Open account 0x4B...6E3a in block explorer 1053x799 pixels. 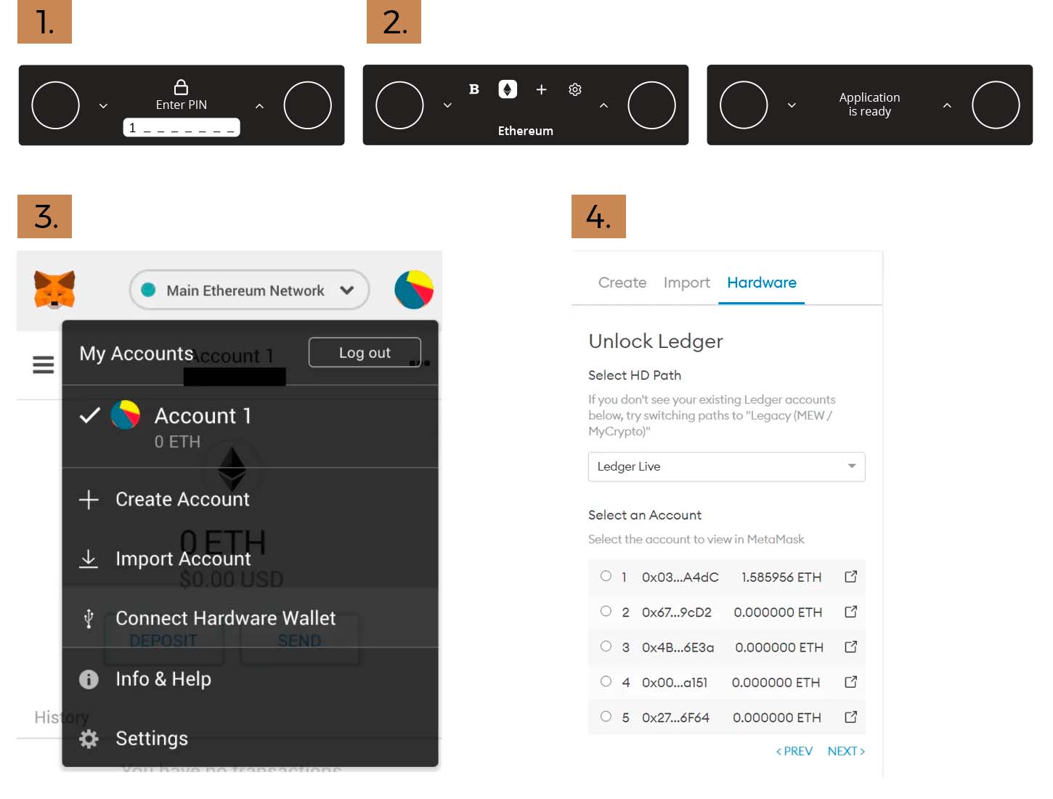(851, 646)
